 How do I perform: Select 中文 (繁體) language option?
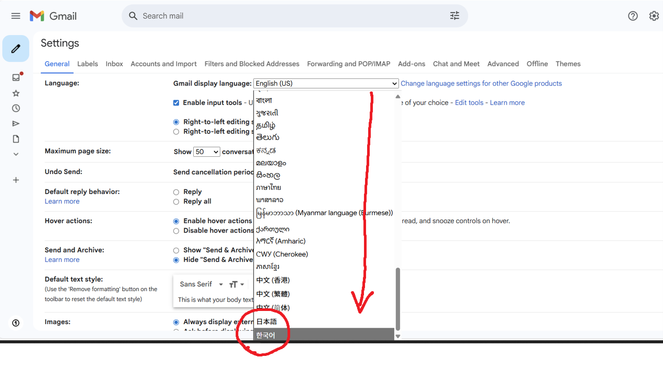pyautogui.click(x=324, y=294)
